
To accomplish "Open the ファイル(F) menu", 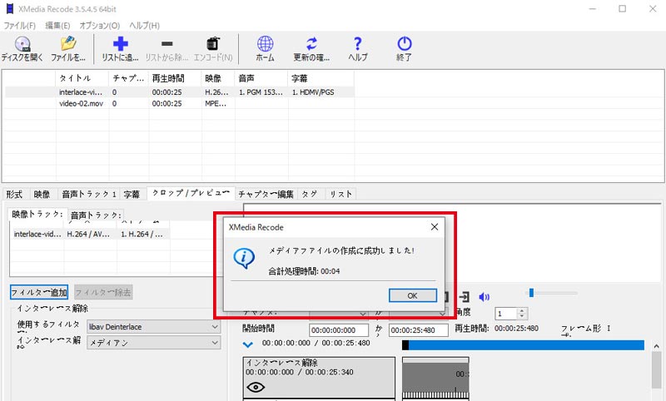I will (19, 26).
